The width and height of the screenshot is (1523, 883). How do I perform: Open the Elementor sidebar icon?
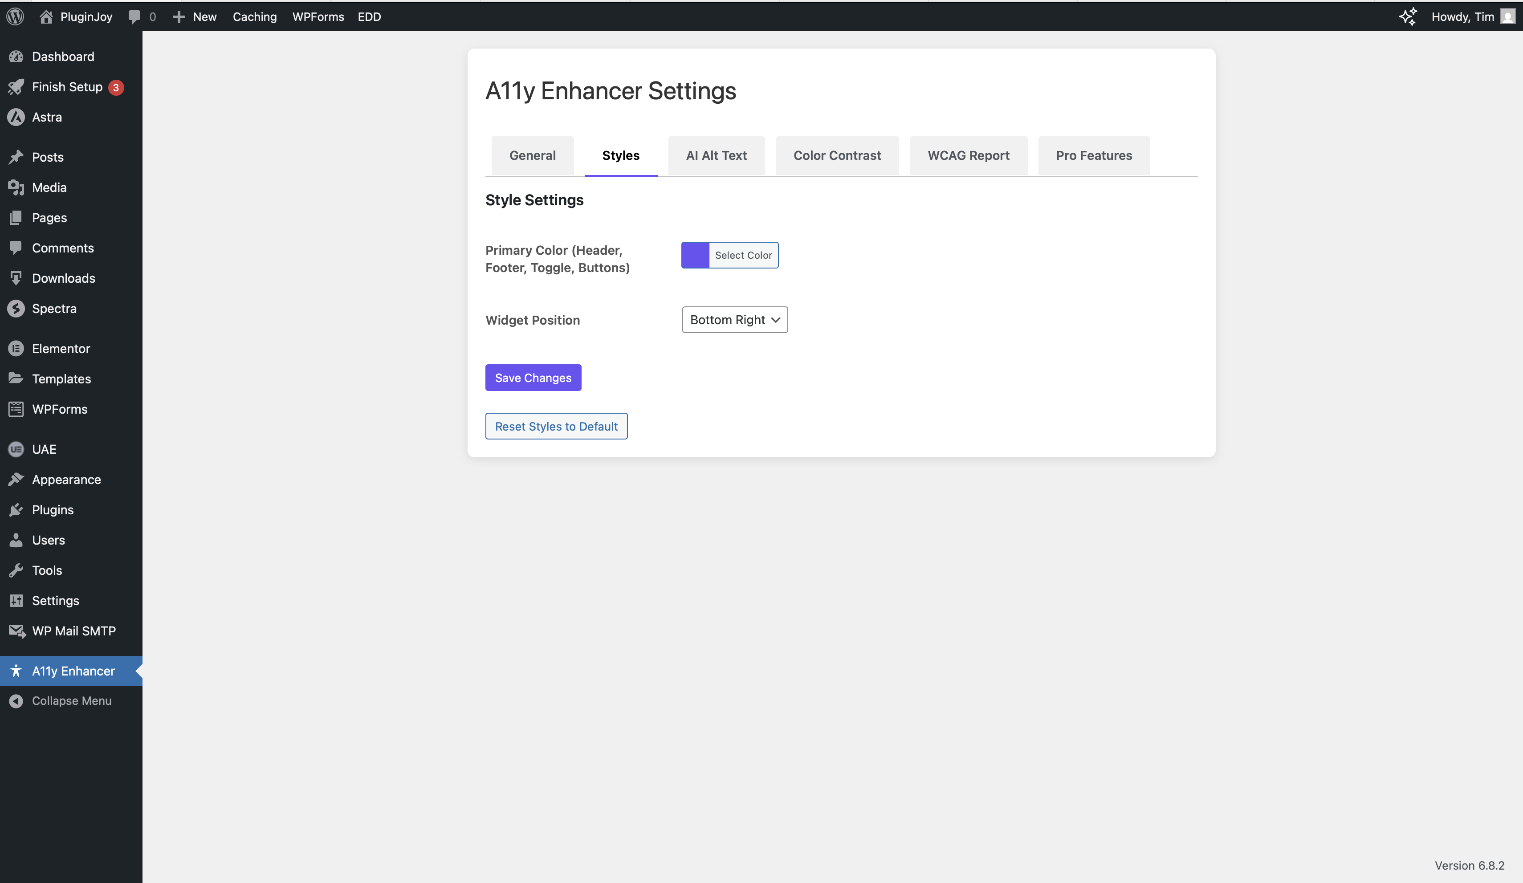(16, 349)
